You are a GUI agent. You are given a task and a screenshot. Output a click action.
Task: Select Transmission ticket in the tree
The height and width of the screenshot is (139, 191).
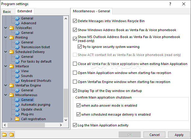pyautogui.click(x=36, y=47)
